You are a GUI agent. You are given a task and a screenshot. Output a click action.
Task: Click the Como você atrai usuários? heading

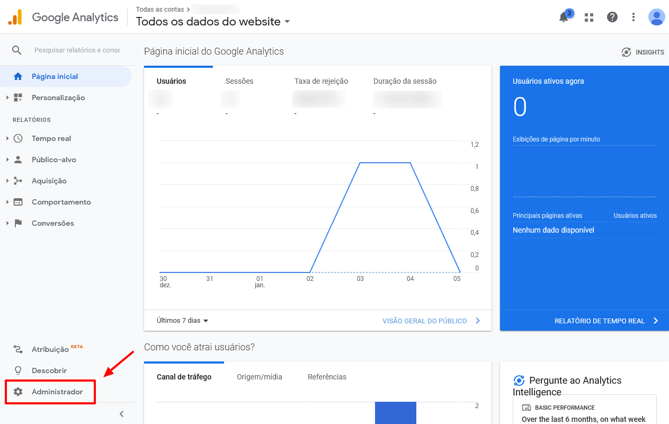click(199, 347)
